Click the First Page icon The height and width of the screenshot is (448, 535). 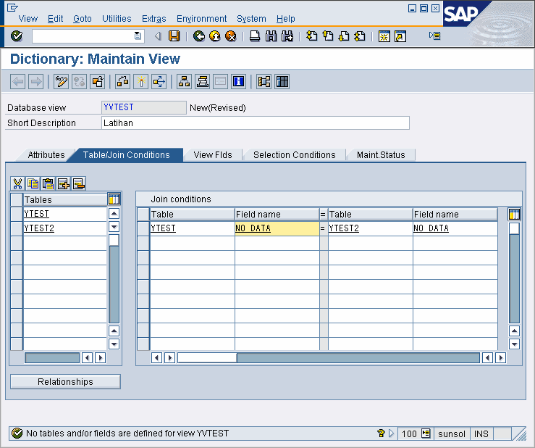click(311, 36)
